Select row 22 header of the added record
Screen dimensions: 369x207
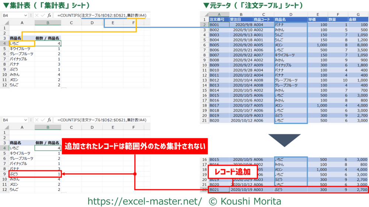[204, 190]
